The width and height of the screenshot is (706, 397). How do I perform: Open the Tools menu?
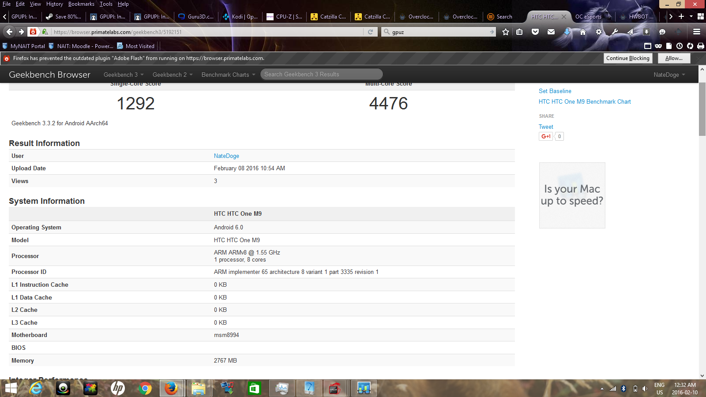[106, 4]
